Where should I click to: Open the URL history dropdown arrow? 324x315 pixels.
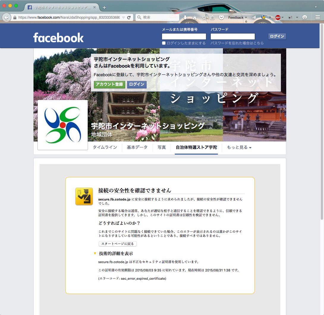[x=123, y=17]
